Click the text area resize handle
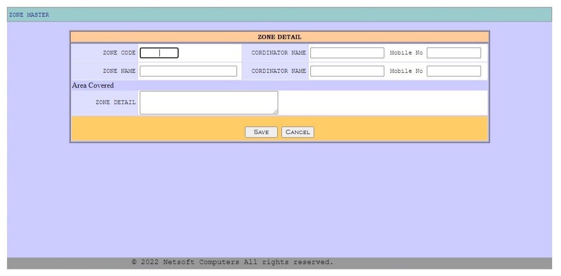The image size is (561, 276). pyautogui.click(x=275, y=111)
